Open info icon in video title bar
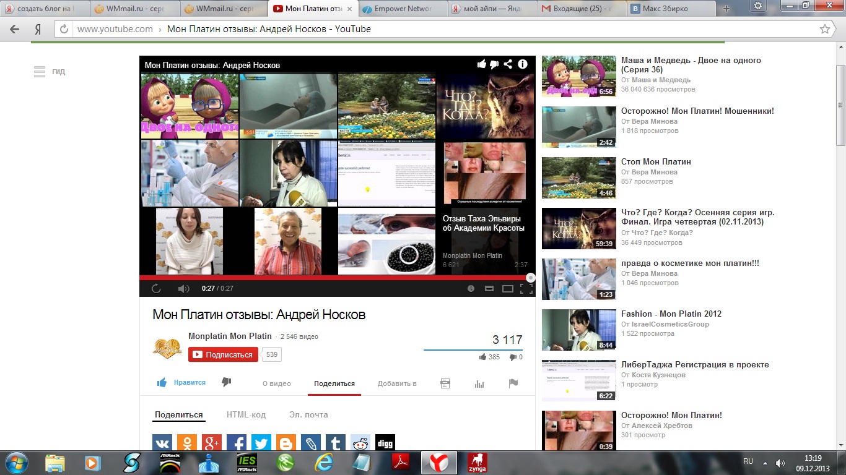 pyautogui.click(x=523, y=64)
